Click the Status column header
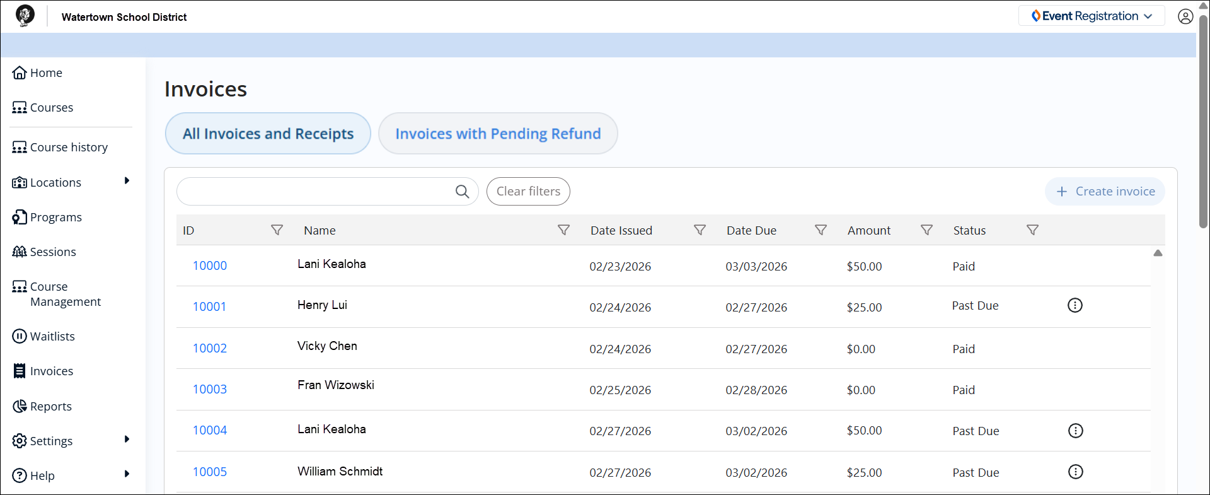1210x495 pixels. tap(969, 231)
